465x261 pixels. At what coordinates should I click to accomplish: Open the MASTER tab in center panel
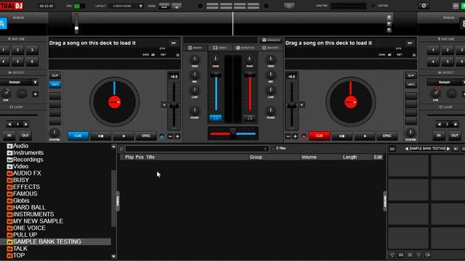(x=270, y=48)
